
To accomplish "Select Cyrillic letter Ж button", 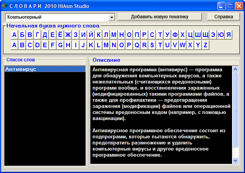I will (68, 35).
